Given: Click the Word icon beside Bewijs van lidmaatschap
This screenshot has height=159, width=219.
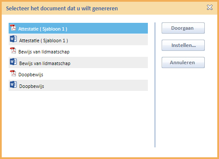Looking at the screenshot, I should point(13,62).
